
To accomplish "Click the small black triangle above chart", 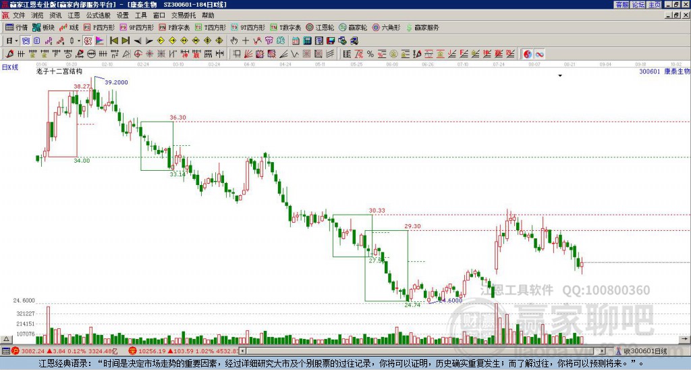I will tap(560, 76).
